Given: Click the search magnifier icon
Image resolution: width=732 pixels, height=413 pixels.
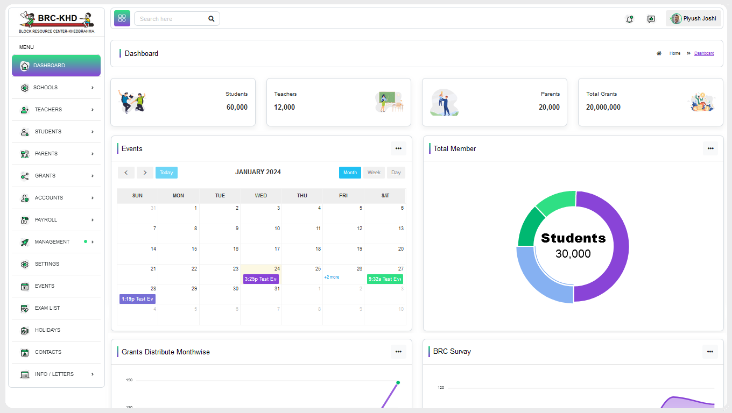Looking at the screenshot, I should coord(212,19).
